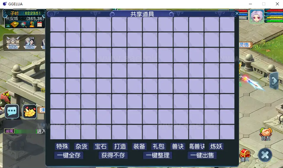This screenshot has height=168, width=283.
Task: Select the top-left empty item slot
Action: pos(57,24)
